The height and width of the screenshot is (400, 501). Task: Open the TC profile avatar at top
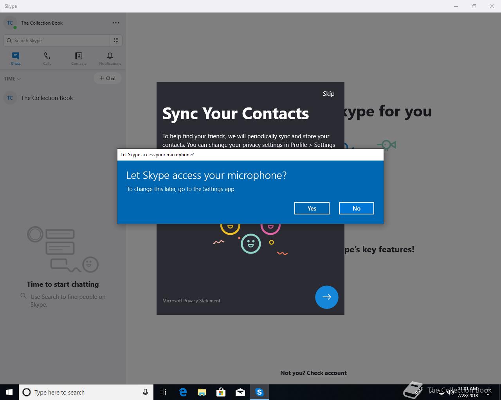(10, 23)
